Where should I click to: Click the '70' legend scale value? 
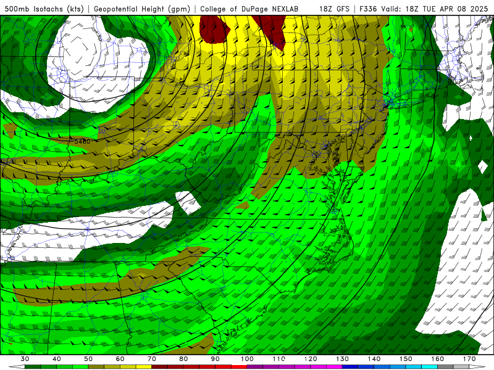click(x=152, y=359)
